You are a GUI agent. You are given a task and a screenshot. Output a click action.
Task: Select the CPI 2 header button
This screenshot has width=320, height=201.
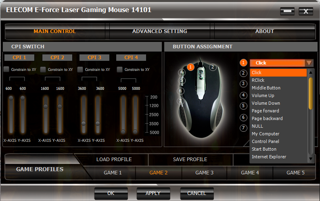(57, 58)
